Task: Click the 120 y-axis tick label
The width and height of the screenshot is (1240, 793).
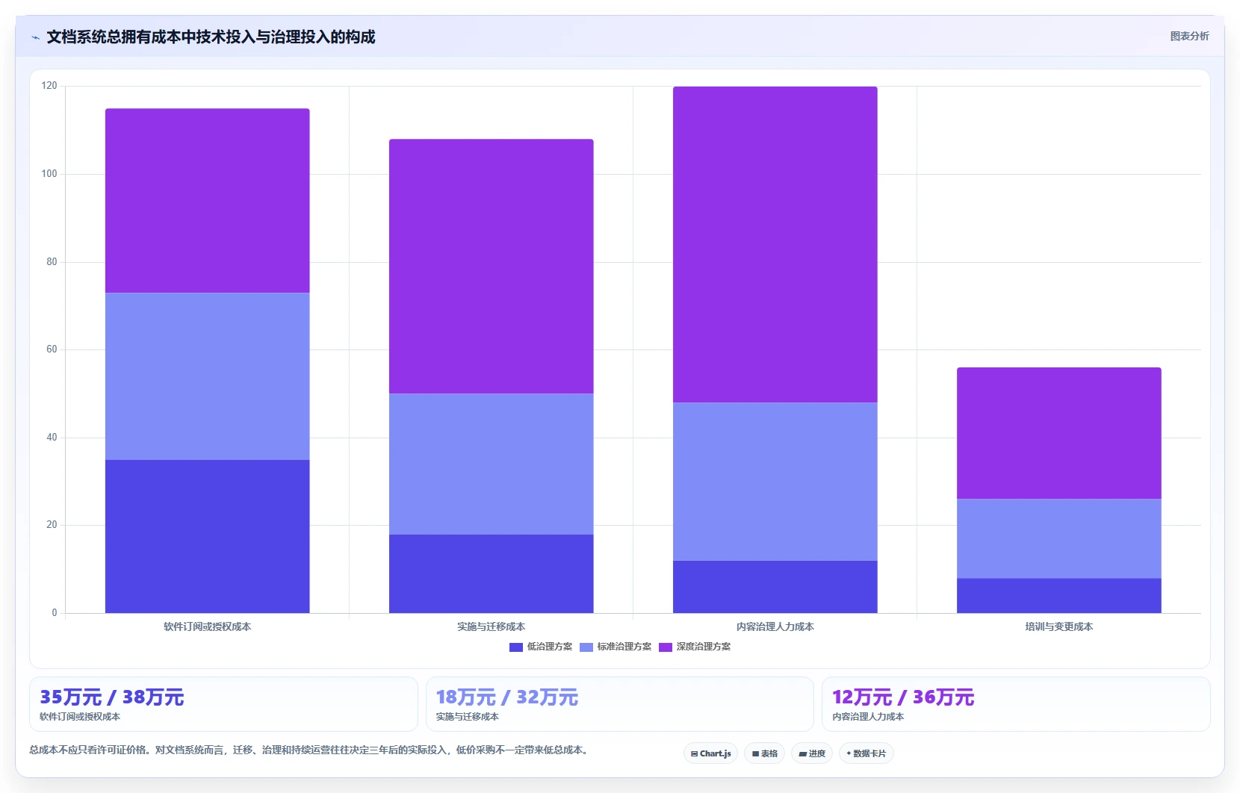Action: tap(49, 86)
